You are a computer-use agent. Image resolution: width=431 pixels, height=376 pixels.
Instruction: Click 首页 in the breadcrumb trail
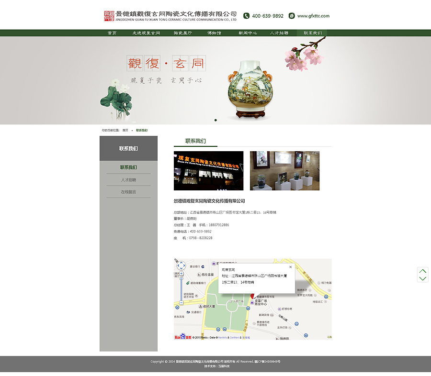click(x=125, y=130)
